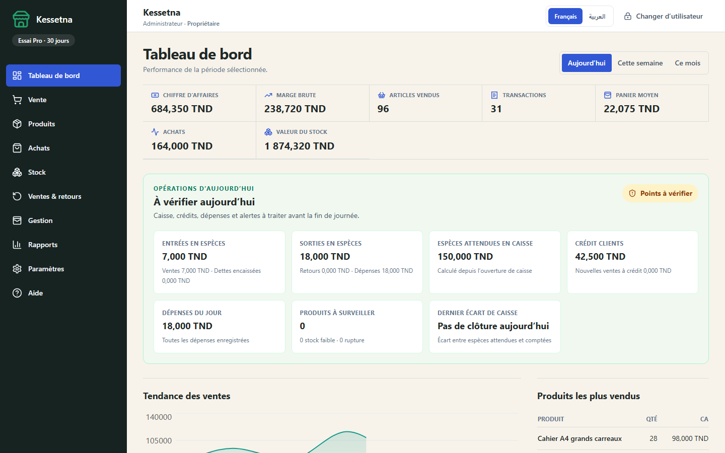Image resolution: width=725 pixels, height=453 pixels.
Task: Click the Achats activity pulse icon
Action: pyautogui.click(x=155, y=132)
